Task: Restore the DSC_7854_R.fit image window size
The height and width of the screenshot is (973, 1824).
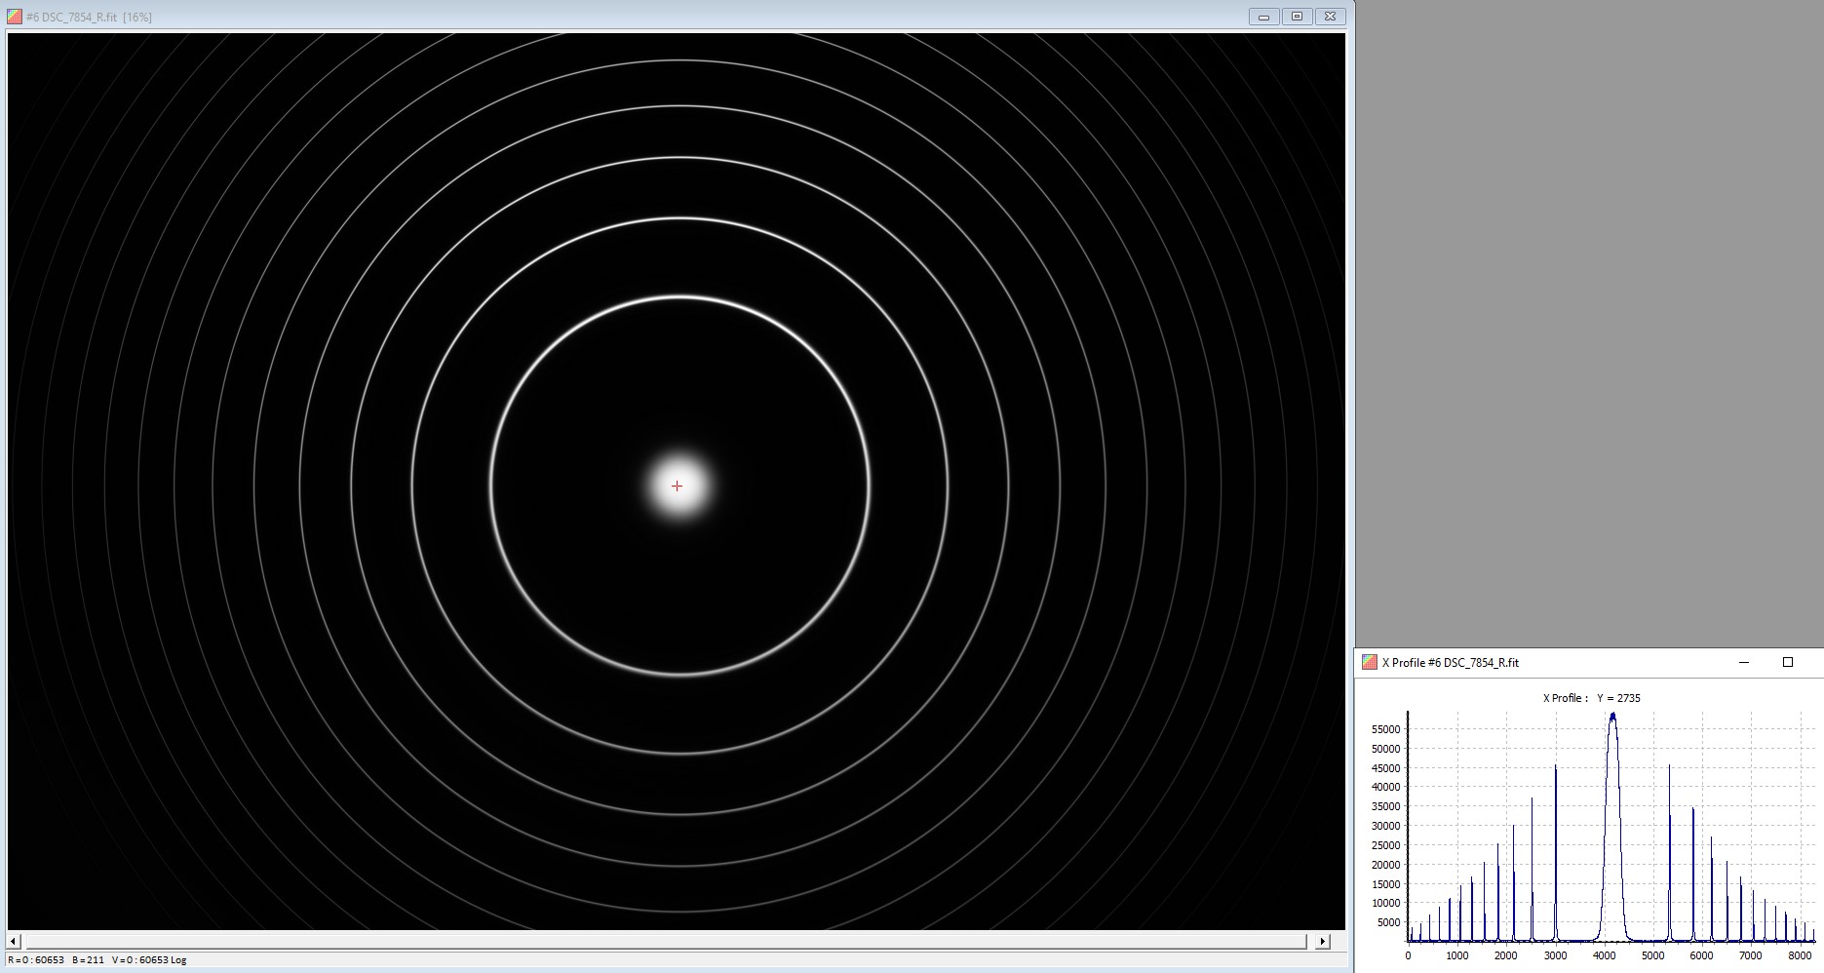Action: (x=1297, y=17)
